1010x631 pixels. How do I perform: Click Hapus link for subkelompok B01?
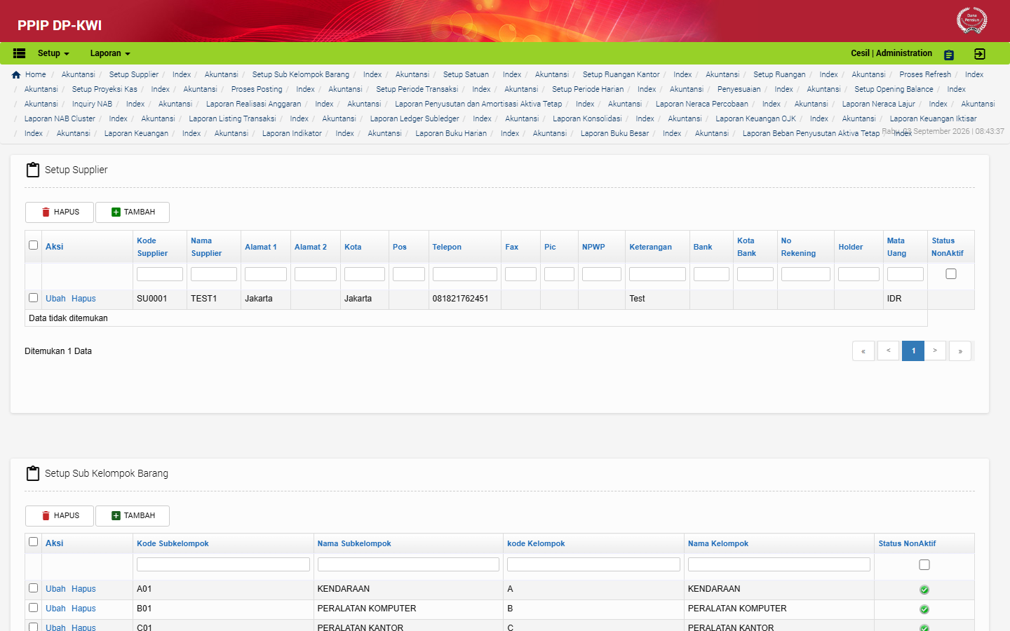point(83,609)
